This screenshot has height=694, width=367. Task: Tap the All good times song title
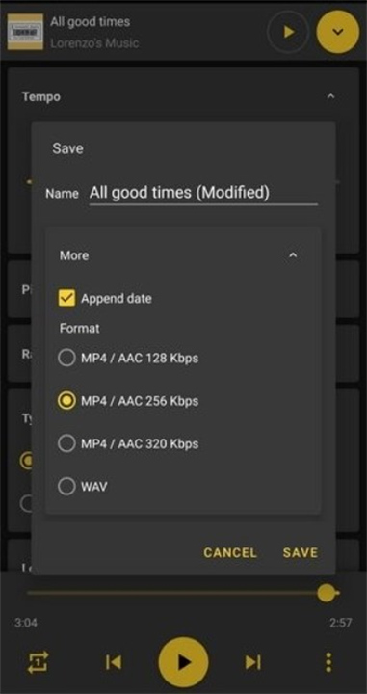tap(91, 21)
